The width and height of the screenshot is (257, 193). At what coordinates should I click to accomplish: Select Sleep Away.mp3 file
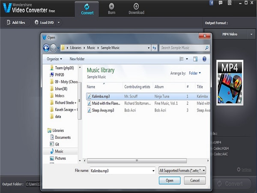[x=148, y=110]
